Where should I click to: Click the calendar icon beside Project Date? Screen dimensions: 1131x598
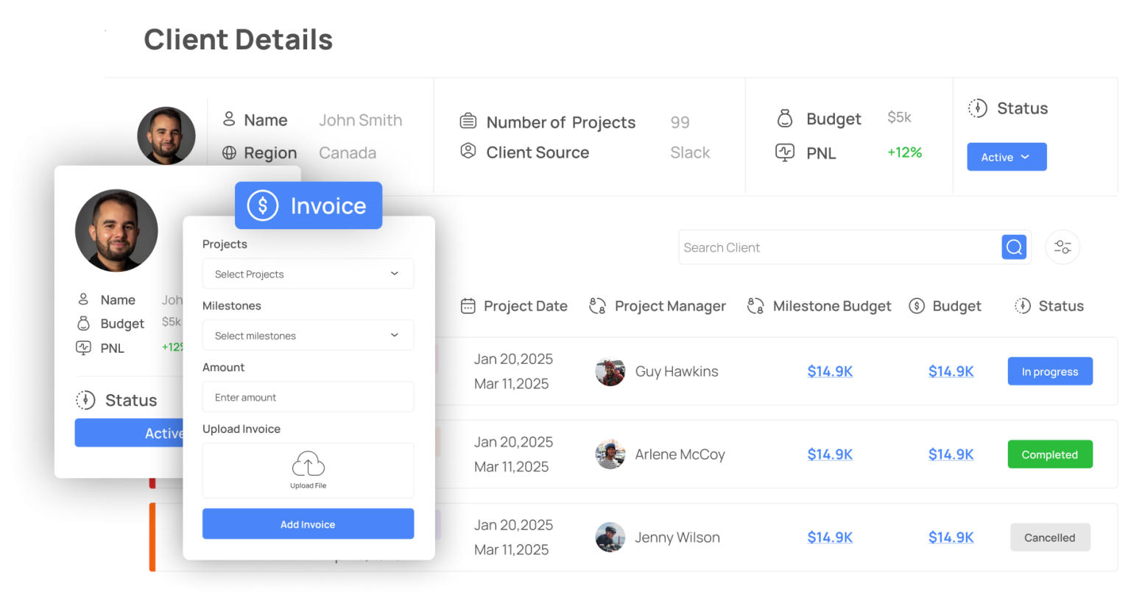point(468,306)
